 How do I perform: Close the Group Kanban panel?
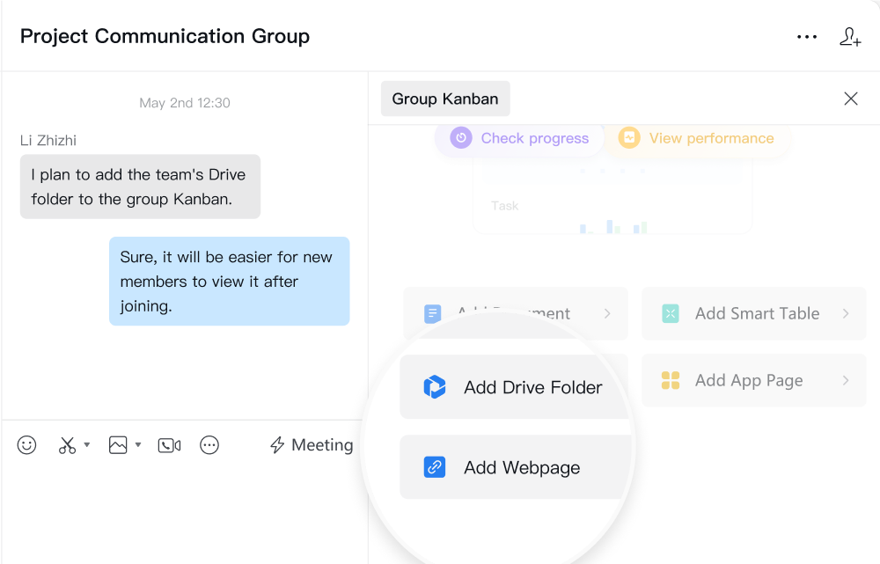pyautogui.click(x=851, y=99)
